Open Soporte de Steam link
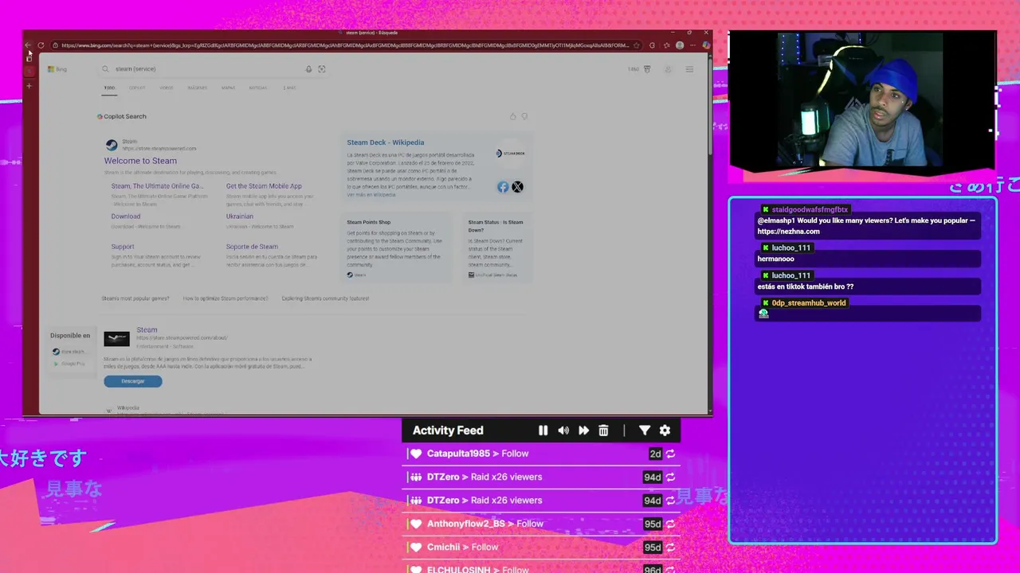 [252, 247]
